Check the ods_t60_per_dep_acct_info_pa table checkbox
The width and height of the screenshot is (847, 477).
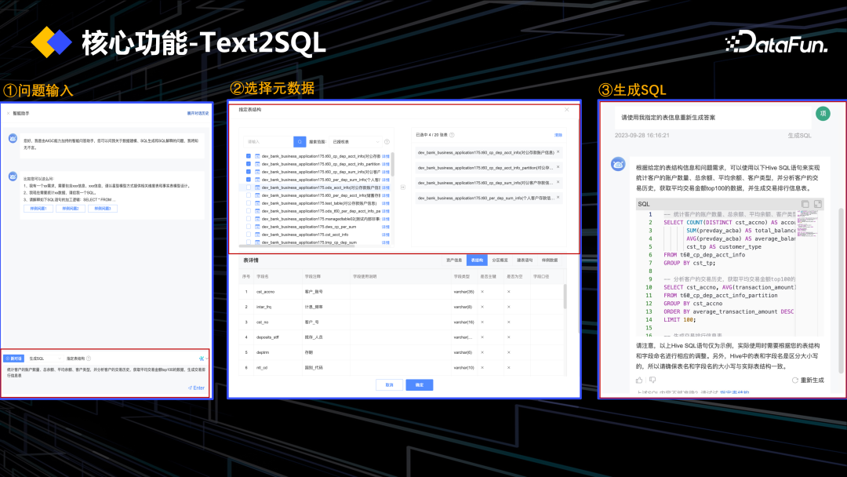(x=249, y=211)
